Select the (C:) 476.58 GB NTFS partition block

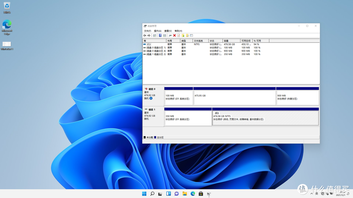pyautogui.click(x=265, y=117)
